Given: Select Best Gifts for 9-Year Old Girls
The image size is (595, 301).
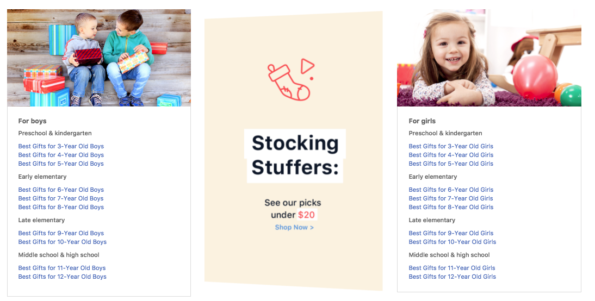Looking at the screenshot, I should 451,233.
